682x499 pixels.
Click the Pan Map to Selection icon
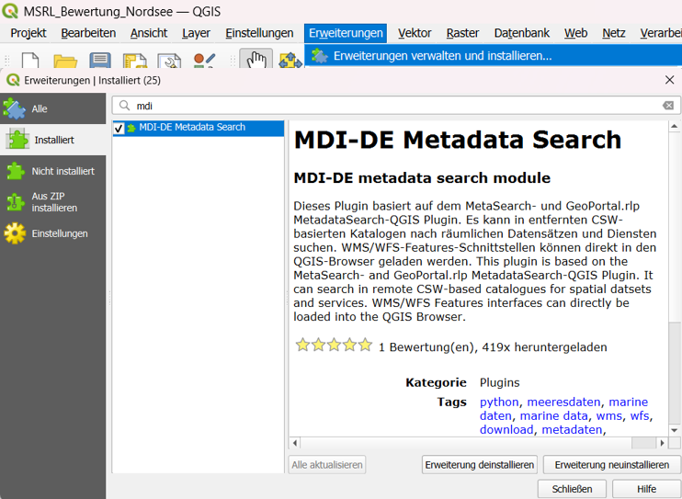[x=290, y=62]
